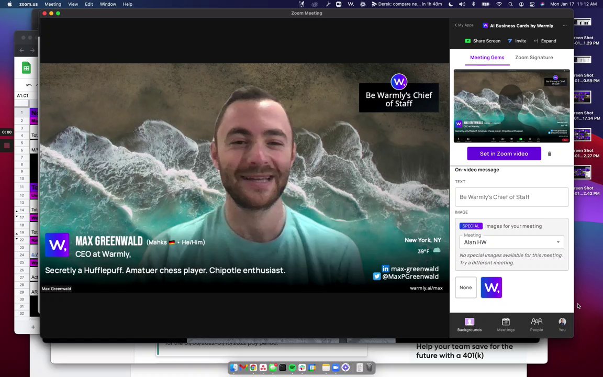
Task: Go back to My Apps
Action: click(464, 25)
